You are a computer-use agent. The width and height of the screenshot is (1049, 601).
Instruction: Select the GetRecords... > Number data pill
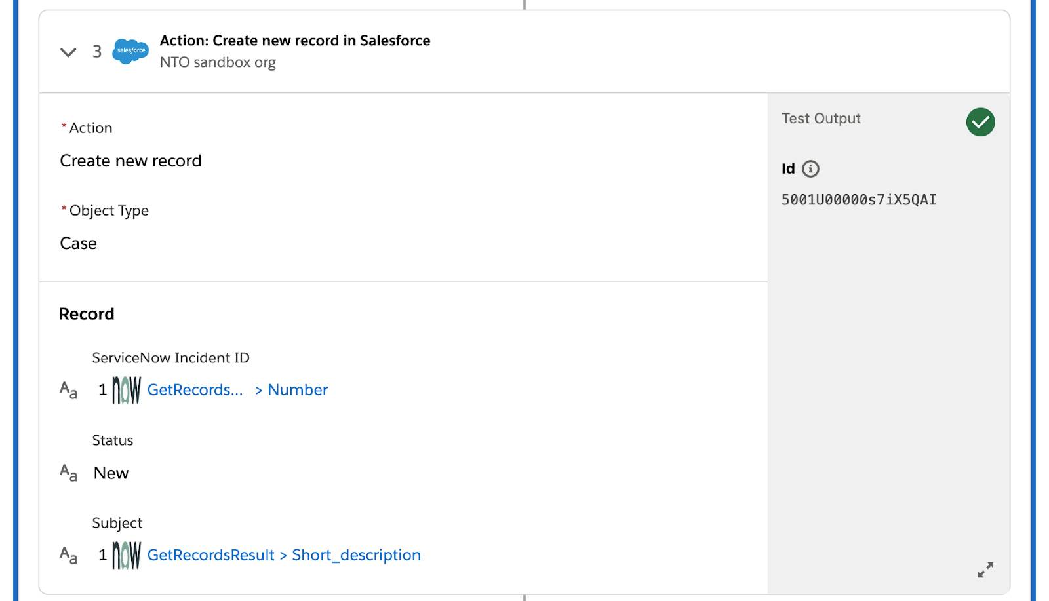click(237, 390)
